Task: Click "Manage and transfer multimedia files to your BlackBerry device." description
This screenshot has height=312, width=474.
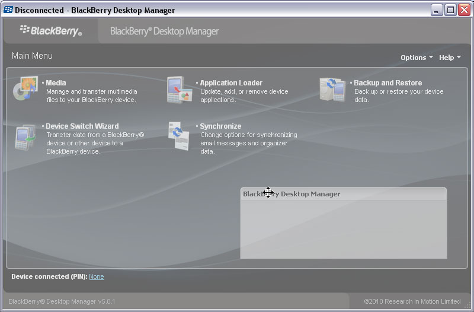Action: 92,95
